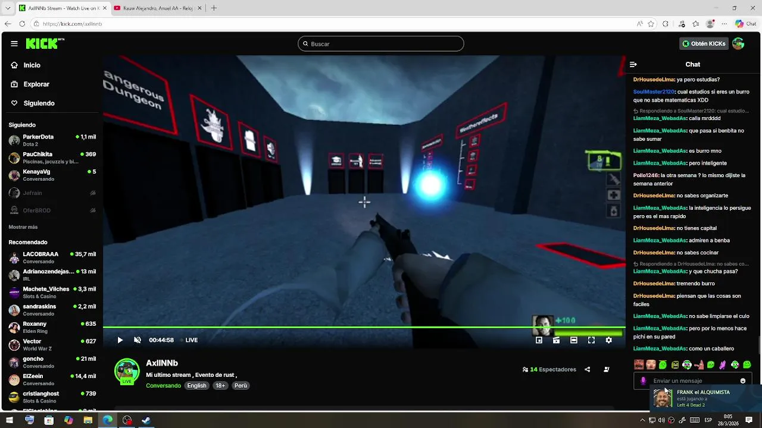
Task: Open the video player settings gear
Action: (608, 340)
